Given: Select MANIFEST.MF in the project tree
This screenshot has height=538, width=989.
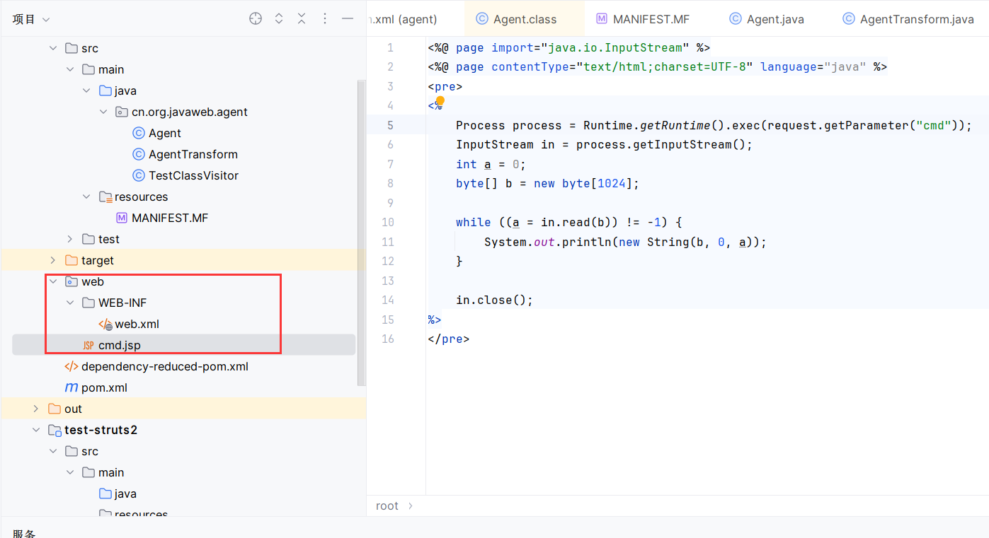Looking at the screenshot, I should coord(170,218).
